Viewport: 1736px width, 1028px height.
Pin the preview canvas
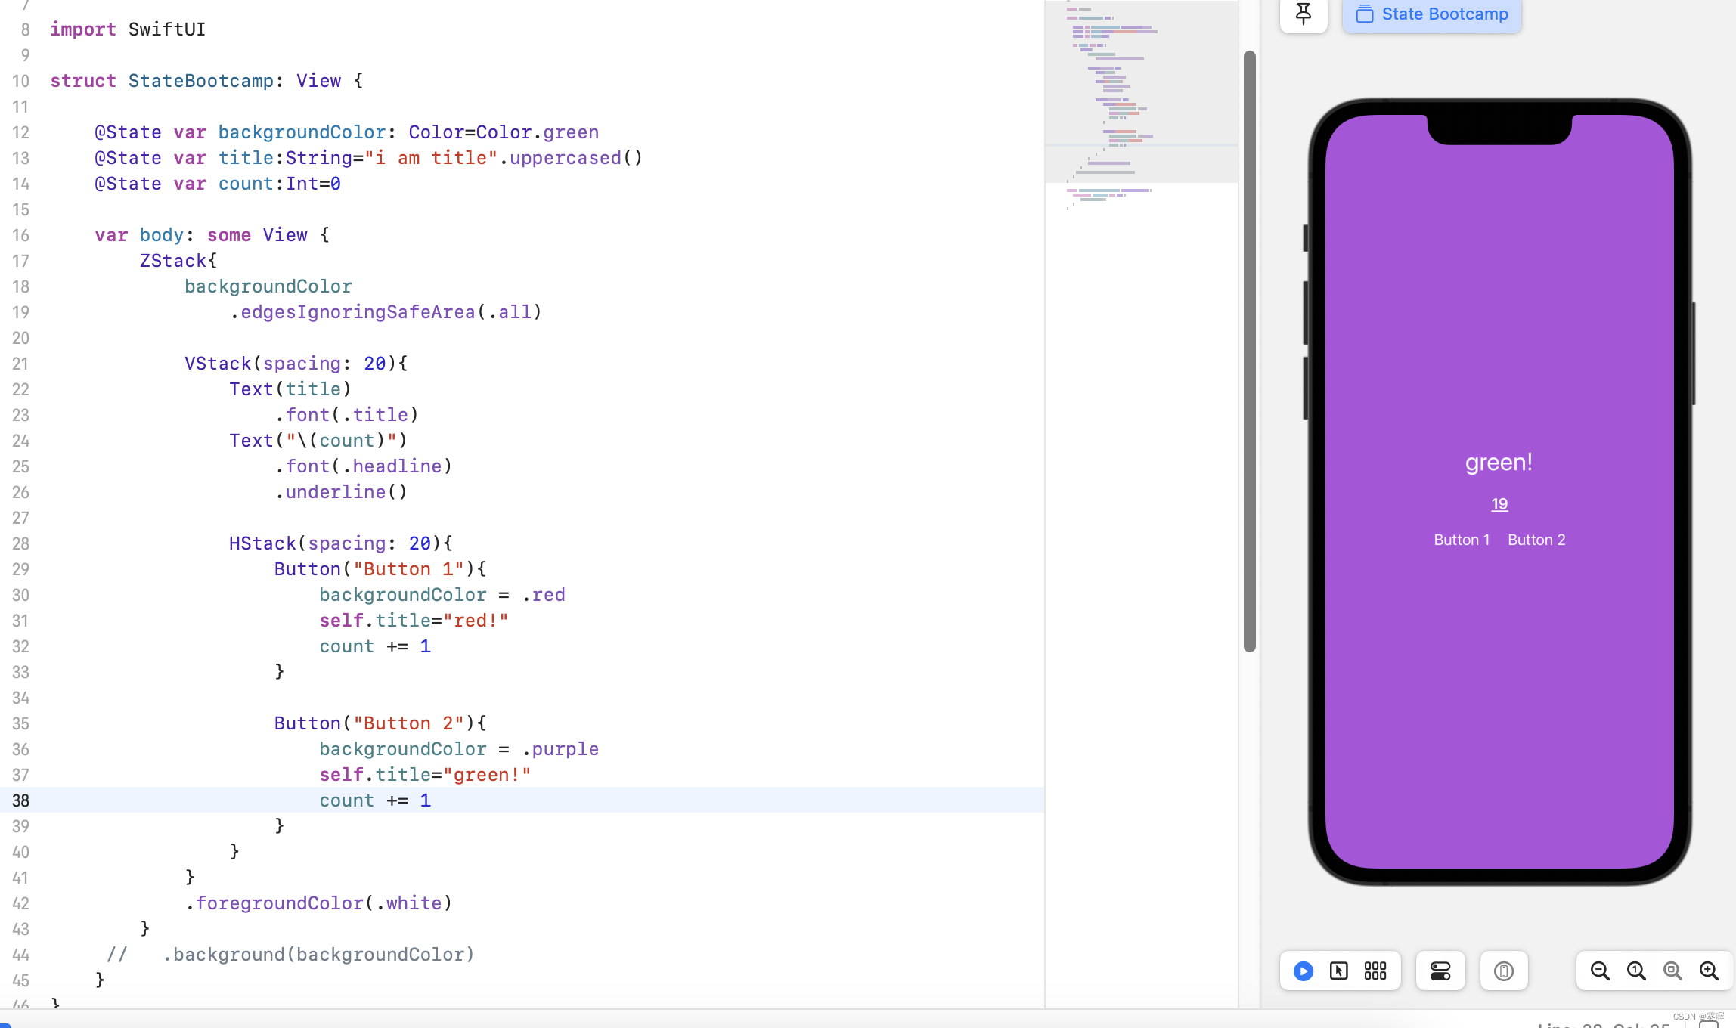click(x=1303, y=13)
